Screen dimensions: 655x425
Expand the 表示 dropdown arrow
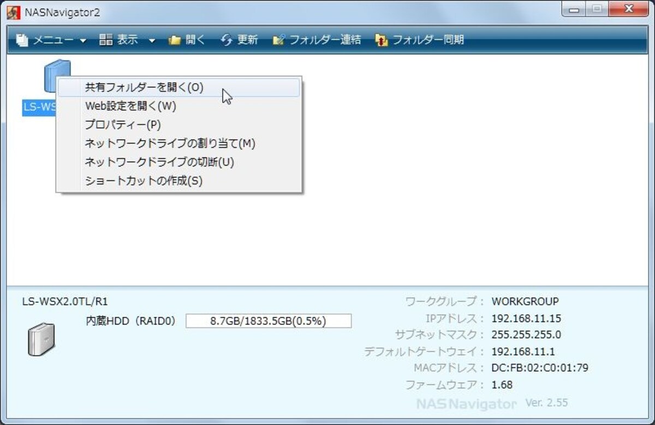click(x=152, y=40)
